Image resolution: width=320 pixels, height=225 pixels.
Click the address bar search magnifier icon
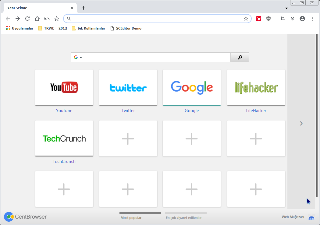69,19
